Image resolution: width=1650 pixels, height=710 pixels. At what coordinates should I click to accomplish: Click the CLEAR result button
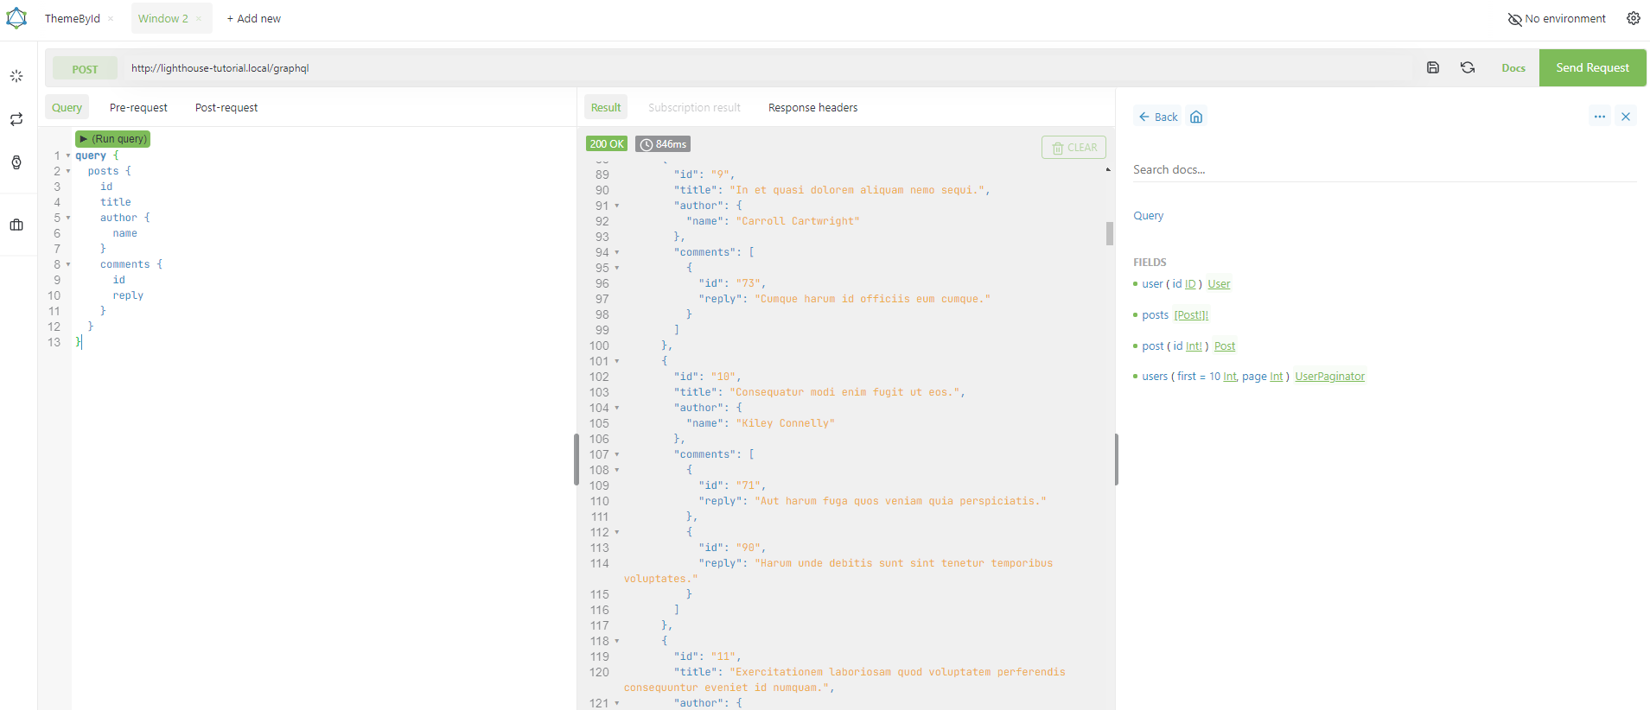point(1073,148)
